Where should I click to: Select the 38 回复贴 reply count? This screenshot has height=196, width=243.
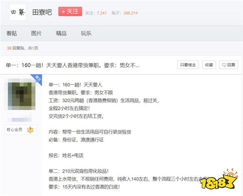point(15,48)
